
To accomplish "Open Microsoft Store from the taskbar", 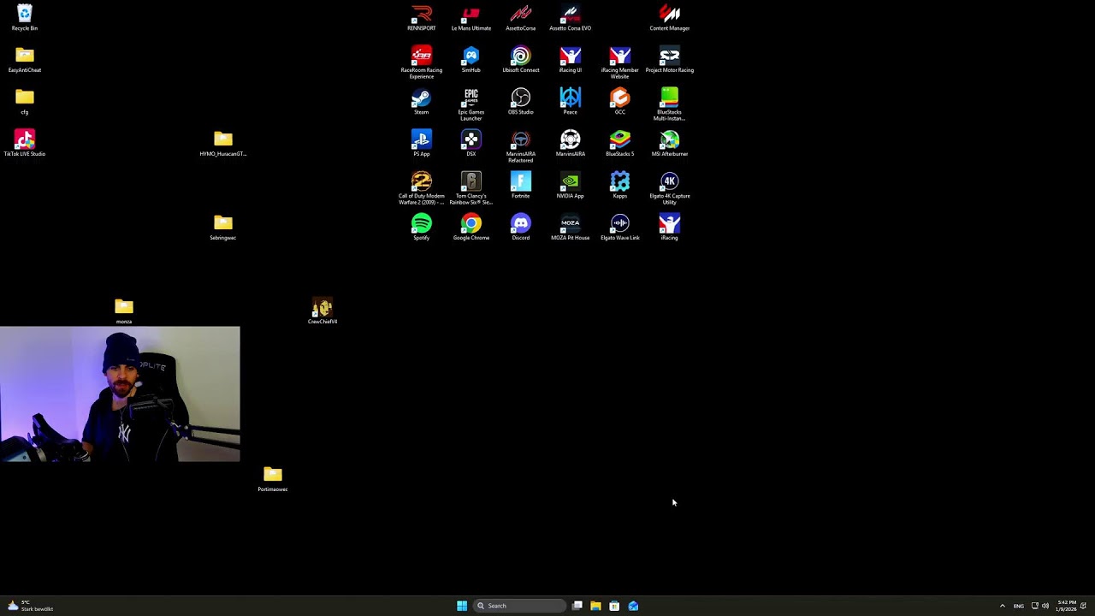I will click(614, 606).
